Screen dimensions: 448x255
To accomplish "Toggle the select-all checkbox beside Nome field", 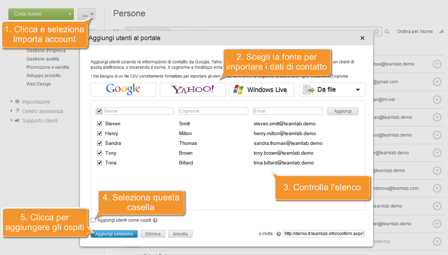I will (x=99, y=111).
